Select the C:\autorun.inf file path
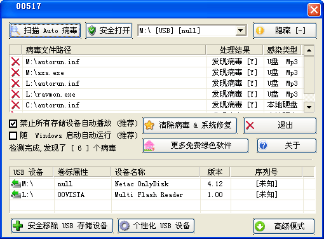The height and width of the screenshot is (239, 324). click(x=53, y=105)
